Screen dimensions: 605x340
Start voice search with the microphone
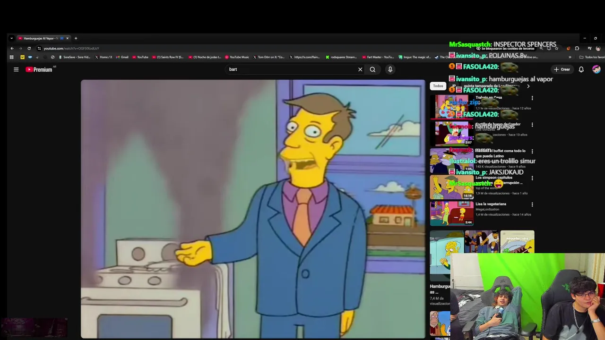390,69
